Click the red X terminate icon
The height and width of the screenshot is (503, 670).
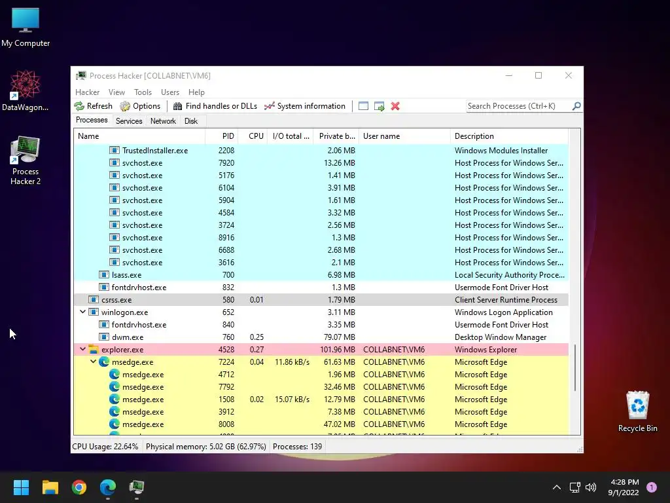point(395,106)
